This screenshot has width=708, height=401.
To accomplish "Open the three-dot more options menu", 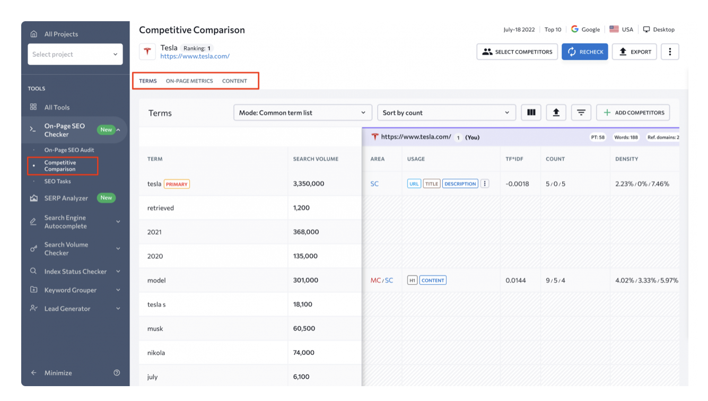I will (670, 52).
